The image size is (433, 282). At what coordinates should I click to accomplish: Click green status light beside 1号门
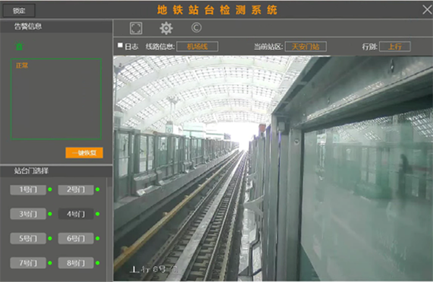50,190
